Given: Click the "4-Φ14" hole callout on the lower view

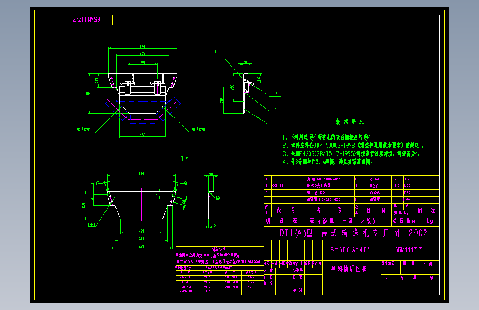Looking at the screenshot, I should [91, 225].
